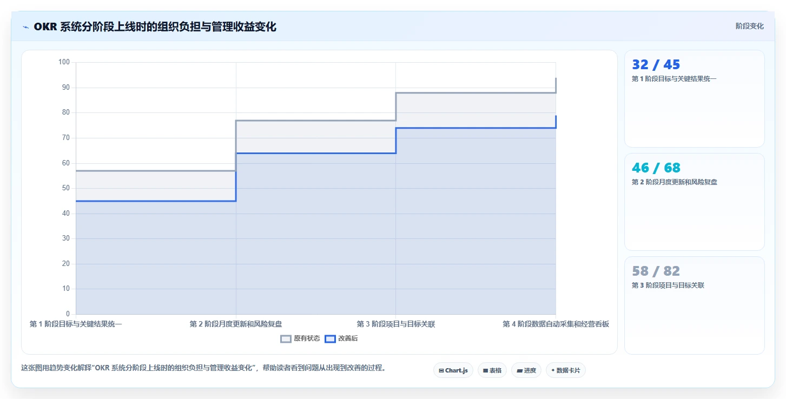Image resolution: width=786 pixels, height=399 pixels.
Task: Open the 46 / 68 data card
Action: pos(695,202)
